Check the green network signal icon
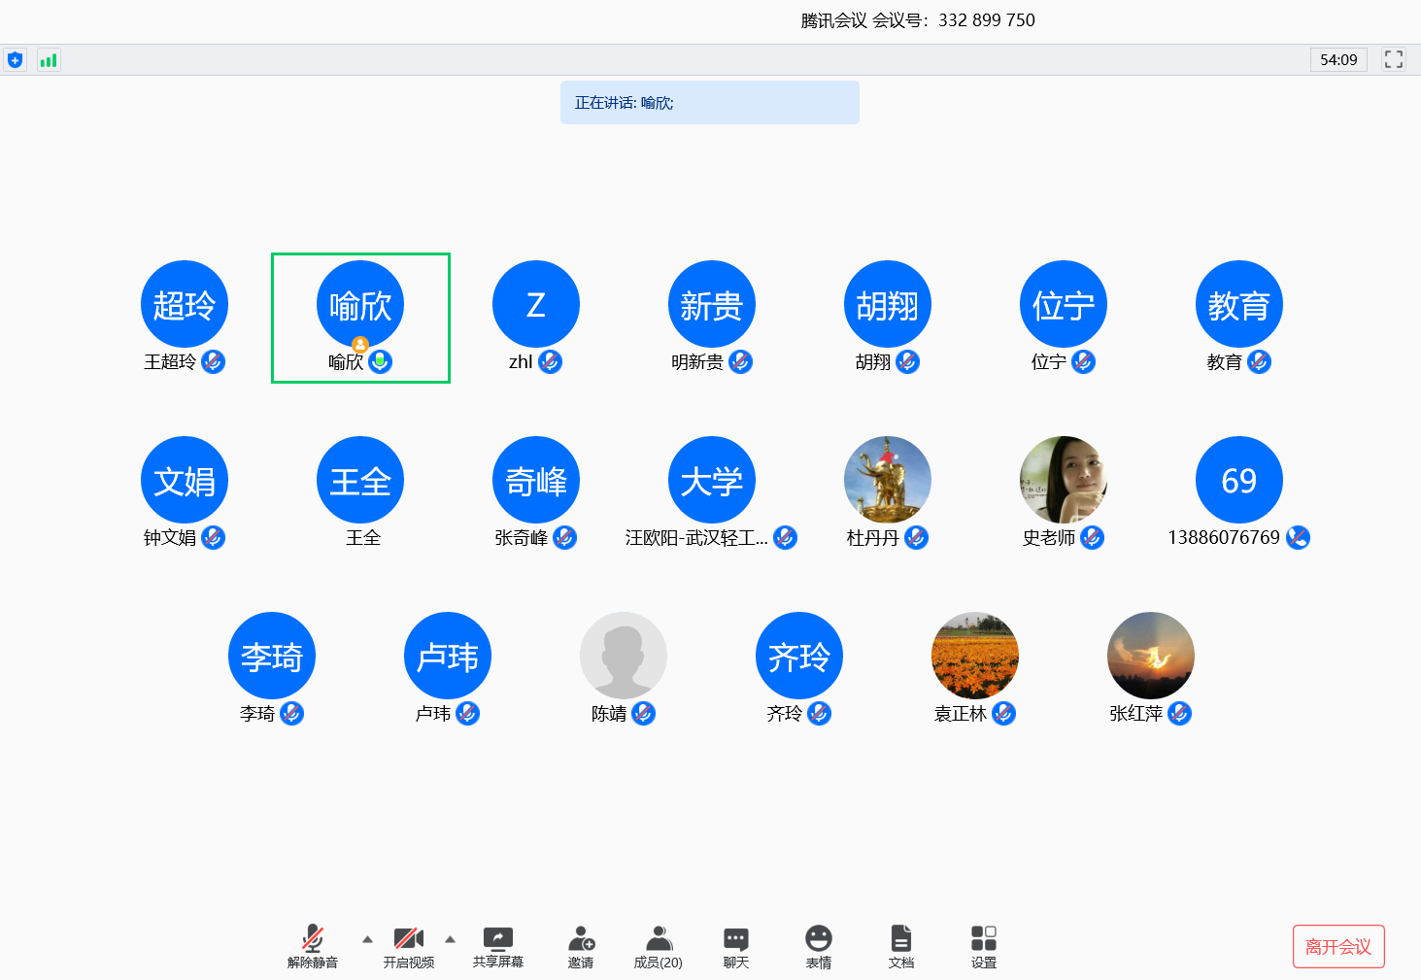Viewport: 1421px width, 980px height. [49, 60]
